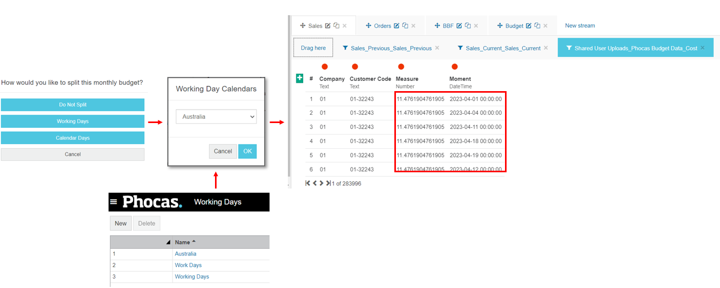The height and width of the screenshot is (288, 720).
Task: Edit the Orders stream via pencil icon
Action: [x=396, y=26]
